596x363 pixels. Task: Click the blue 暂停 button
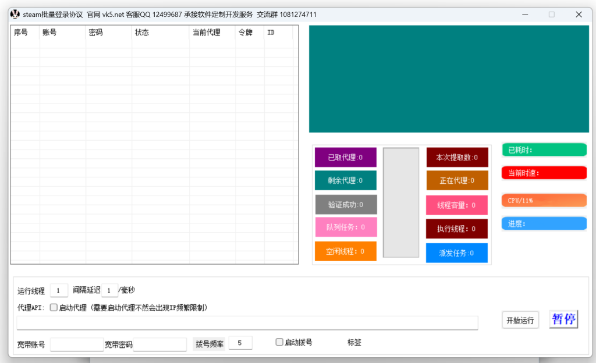(563, 319)
